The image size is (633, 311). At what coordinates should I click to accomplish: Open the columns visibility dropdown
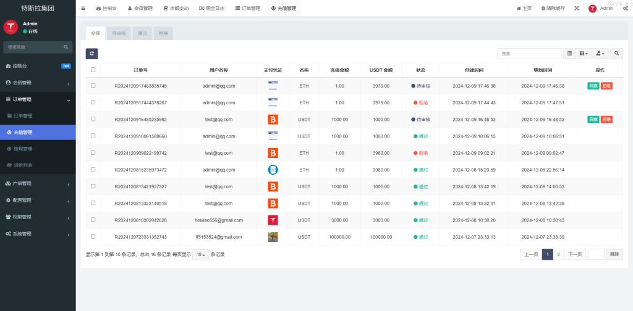(x=584, y=54)
